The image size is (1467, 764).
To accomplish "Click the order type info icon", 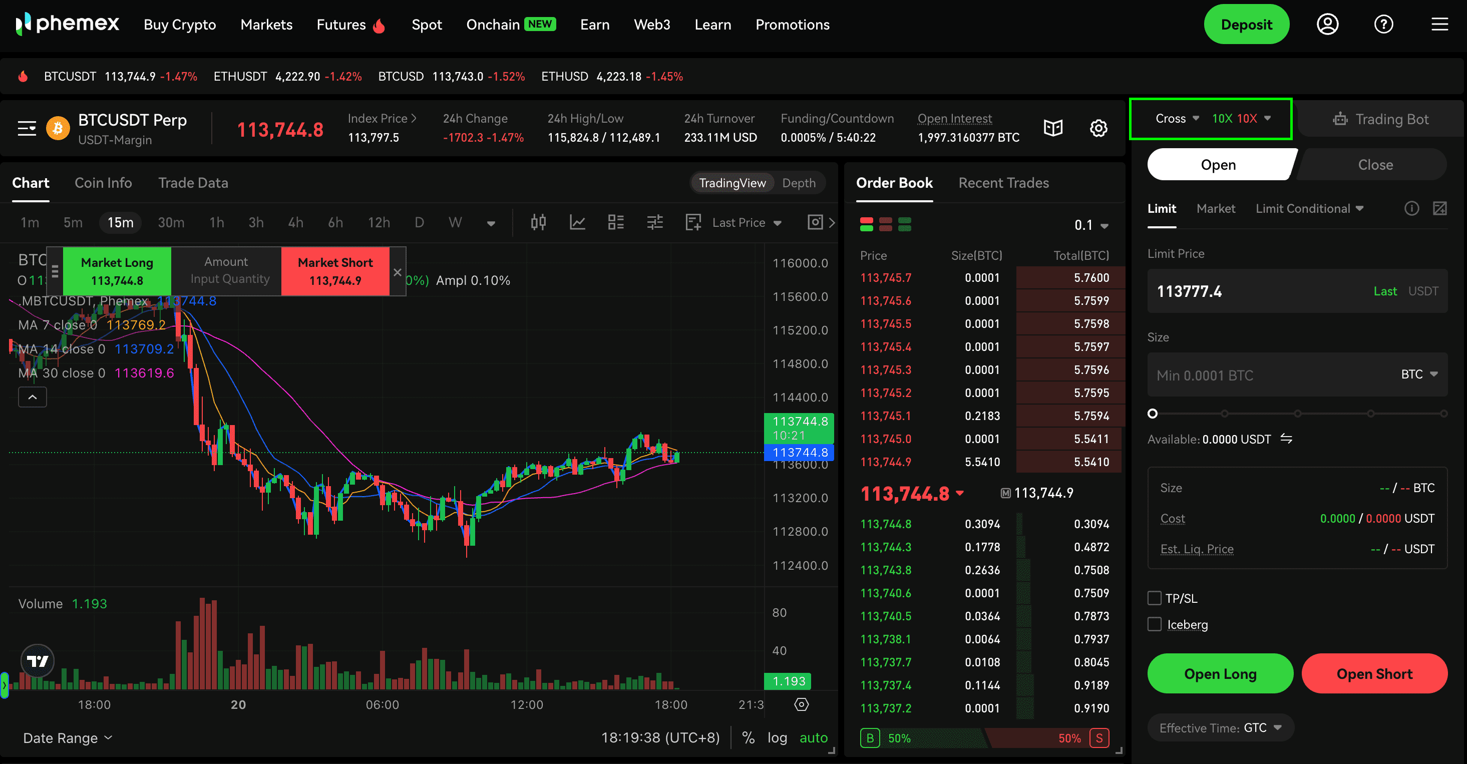I will (x=1412, y=208).
